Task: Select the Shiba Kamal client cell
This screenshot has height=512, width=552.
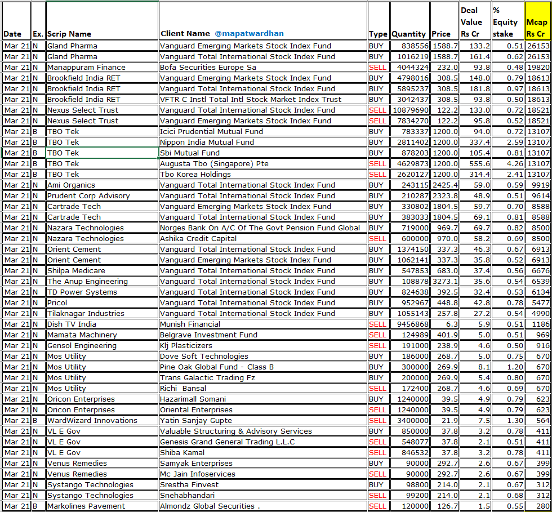Action: click(262, 452)
